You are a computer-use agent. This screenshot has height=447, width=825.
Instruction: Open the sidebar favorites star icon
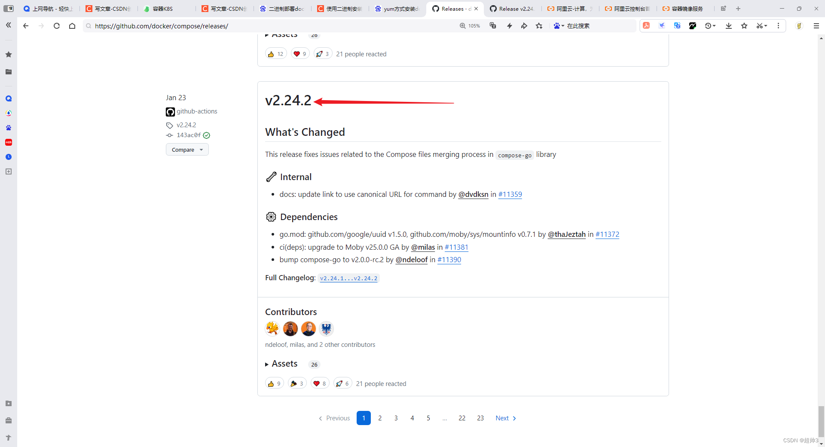pyautogui.click(x=9, y=55)
